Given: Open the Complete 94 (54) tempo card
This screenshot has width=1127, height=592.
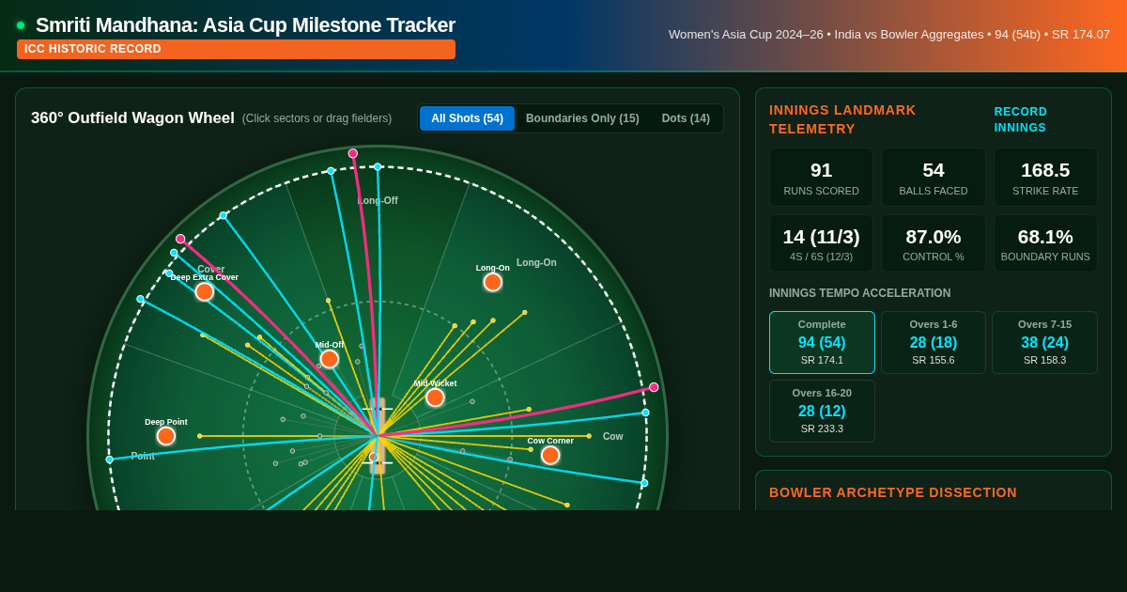Looking at the screenshot, I should click(822, 342).
